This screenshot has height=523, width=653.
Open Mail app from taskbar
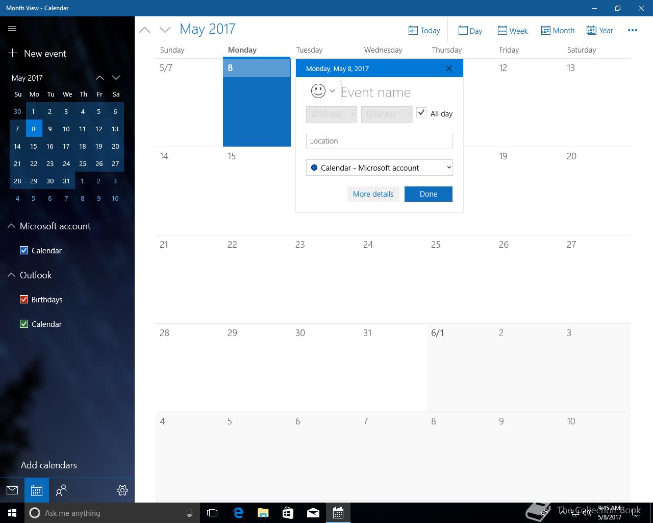point(313,513)
